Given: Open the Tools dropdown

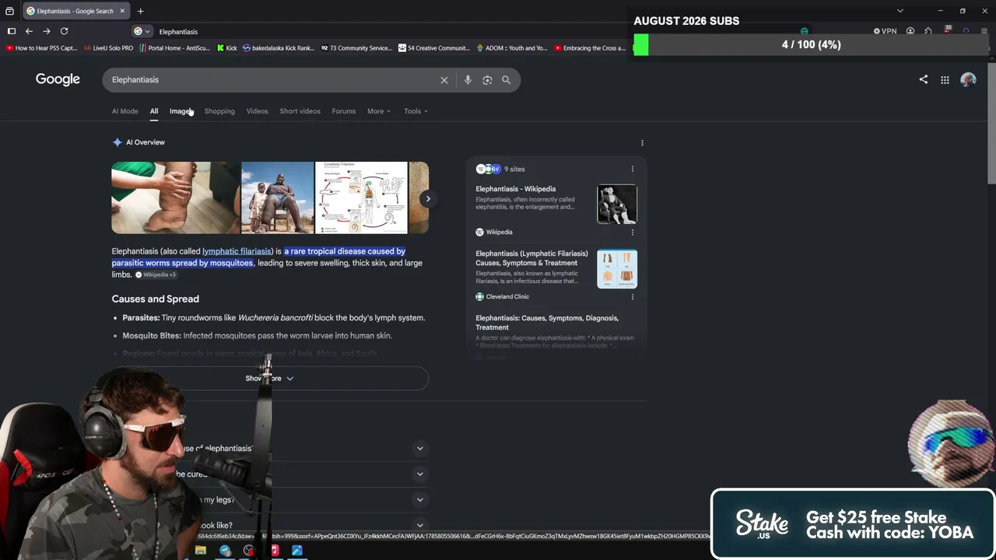Looking at the screenshot, I should [x=416, y=111].
